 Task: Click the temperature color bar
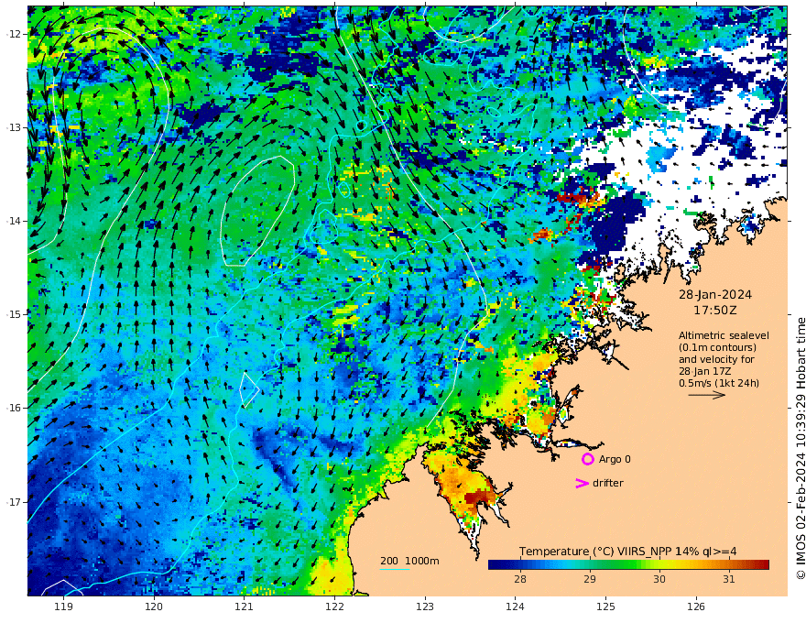click(628, 564)
